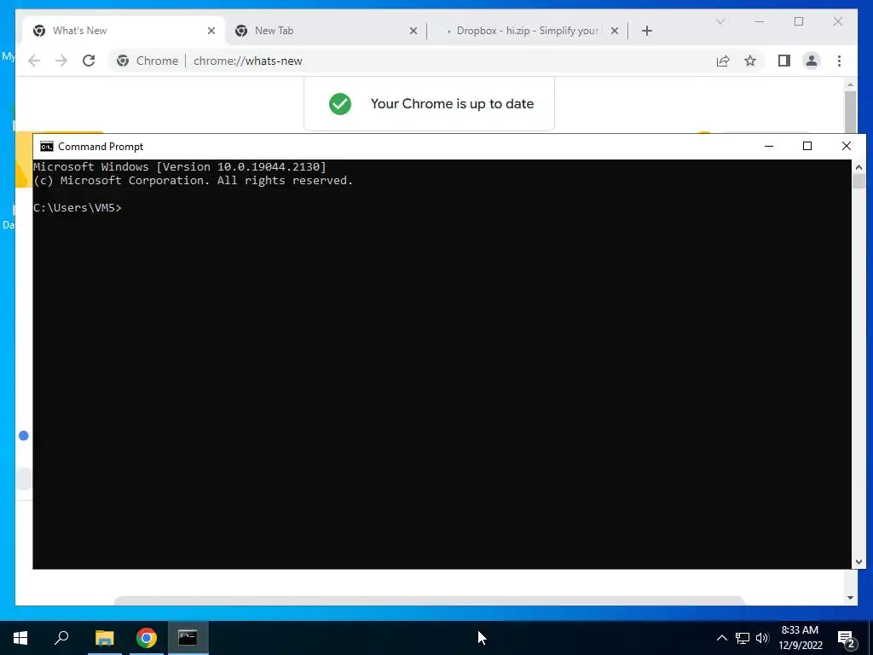Minimize the Chrome window

pyautogui.click(x=760, y=21)
